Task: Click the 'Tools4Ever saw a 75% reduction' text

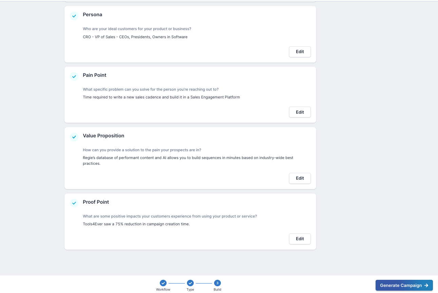Action: click(136, 224)
